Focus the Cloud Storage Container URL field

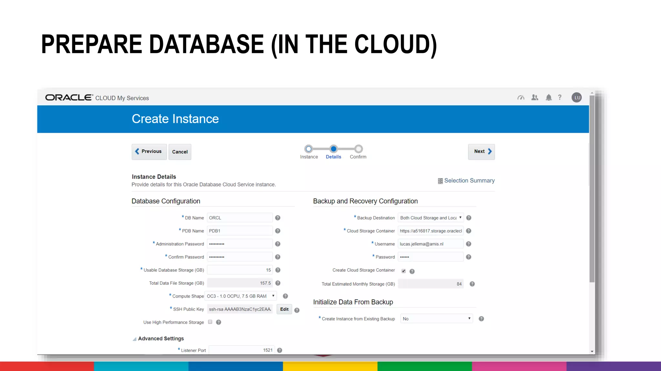431,231
